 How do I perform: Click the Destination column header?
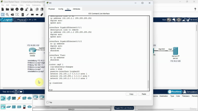(x=164, y=96)
